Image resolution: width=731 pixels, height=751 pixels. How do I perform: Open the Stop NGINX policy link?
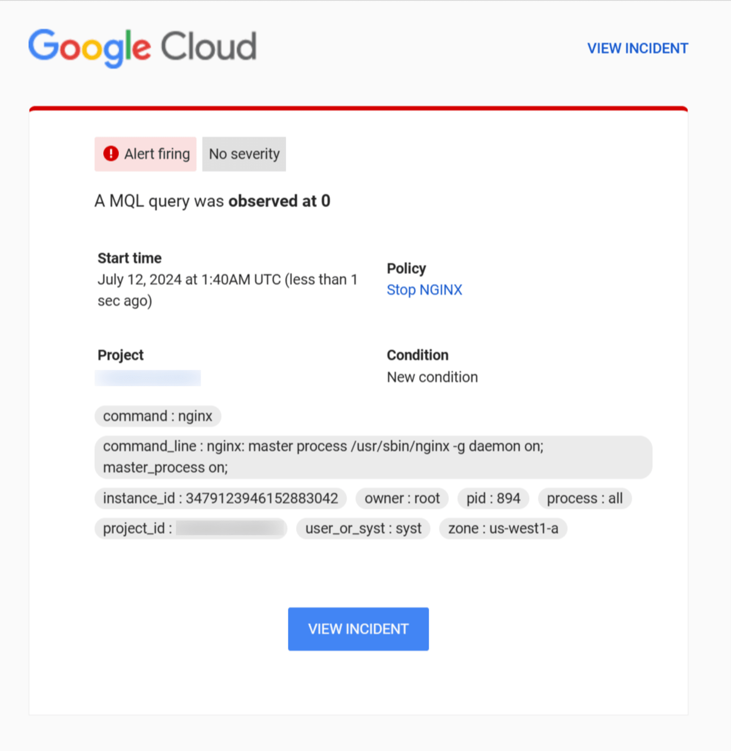(424, 290)
